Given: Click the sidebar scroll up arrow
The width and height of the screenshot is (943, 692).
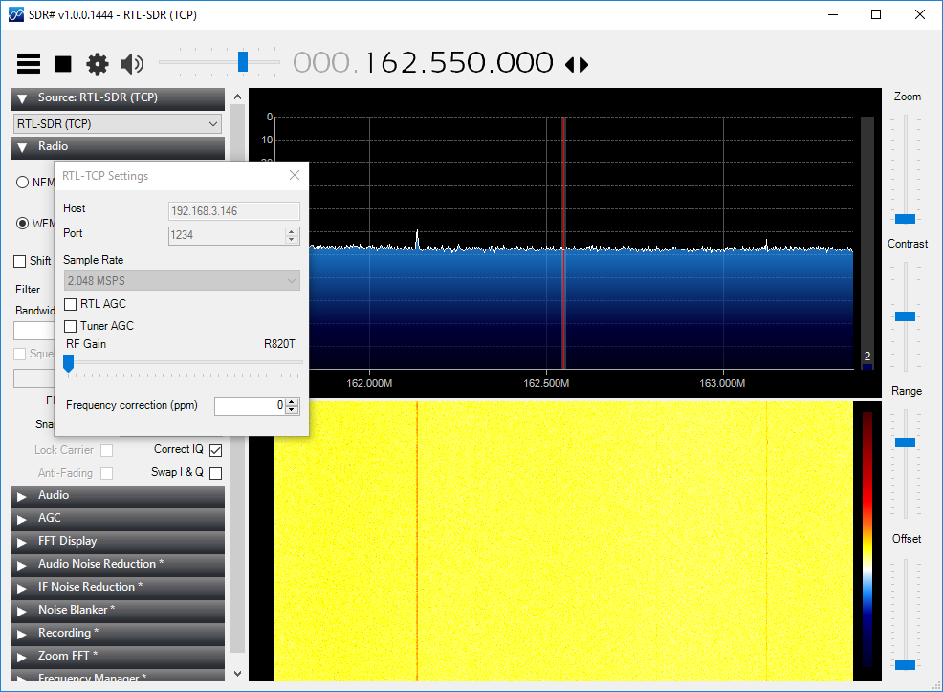Looking at the screenshot, I should point(237,97).
